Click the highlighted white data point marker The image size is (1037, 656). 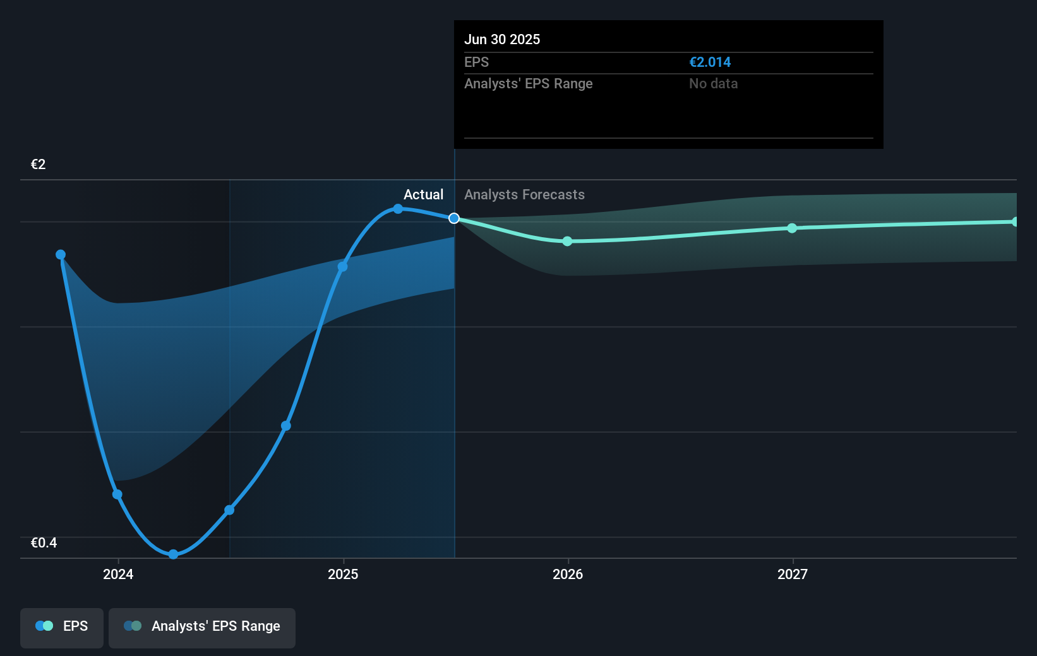(x=453, y=219)
